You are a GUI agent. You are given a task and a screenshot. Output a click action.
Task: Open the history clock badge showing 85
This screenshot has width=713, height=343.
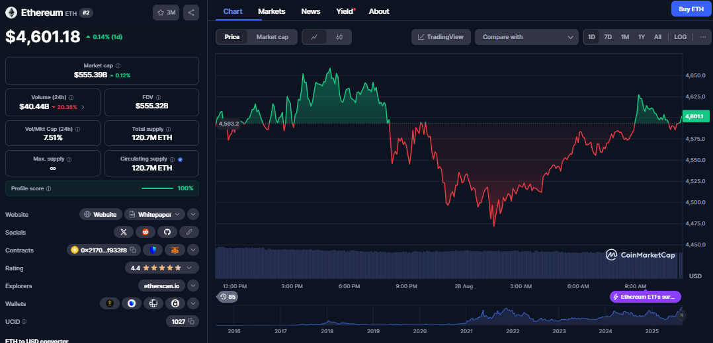[227, 297]
